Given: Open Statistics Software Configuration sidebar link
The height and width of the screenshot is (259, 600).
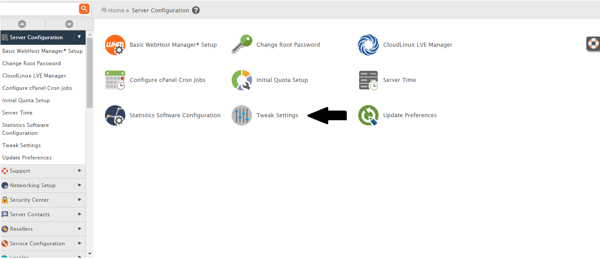Looking at the screenshot, I should 26,129.
